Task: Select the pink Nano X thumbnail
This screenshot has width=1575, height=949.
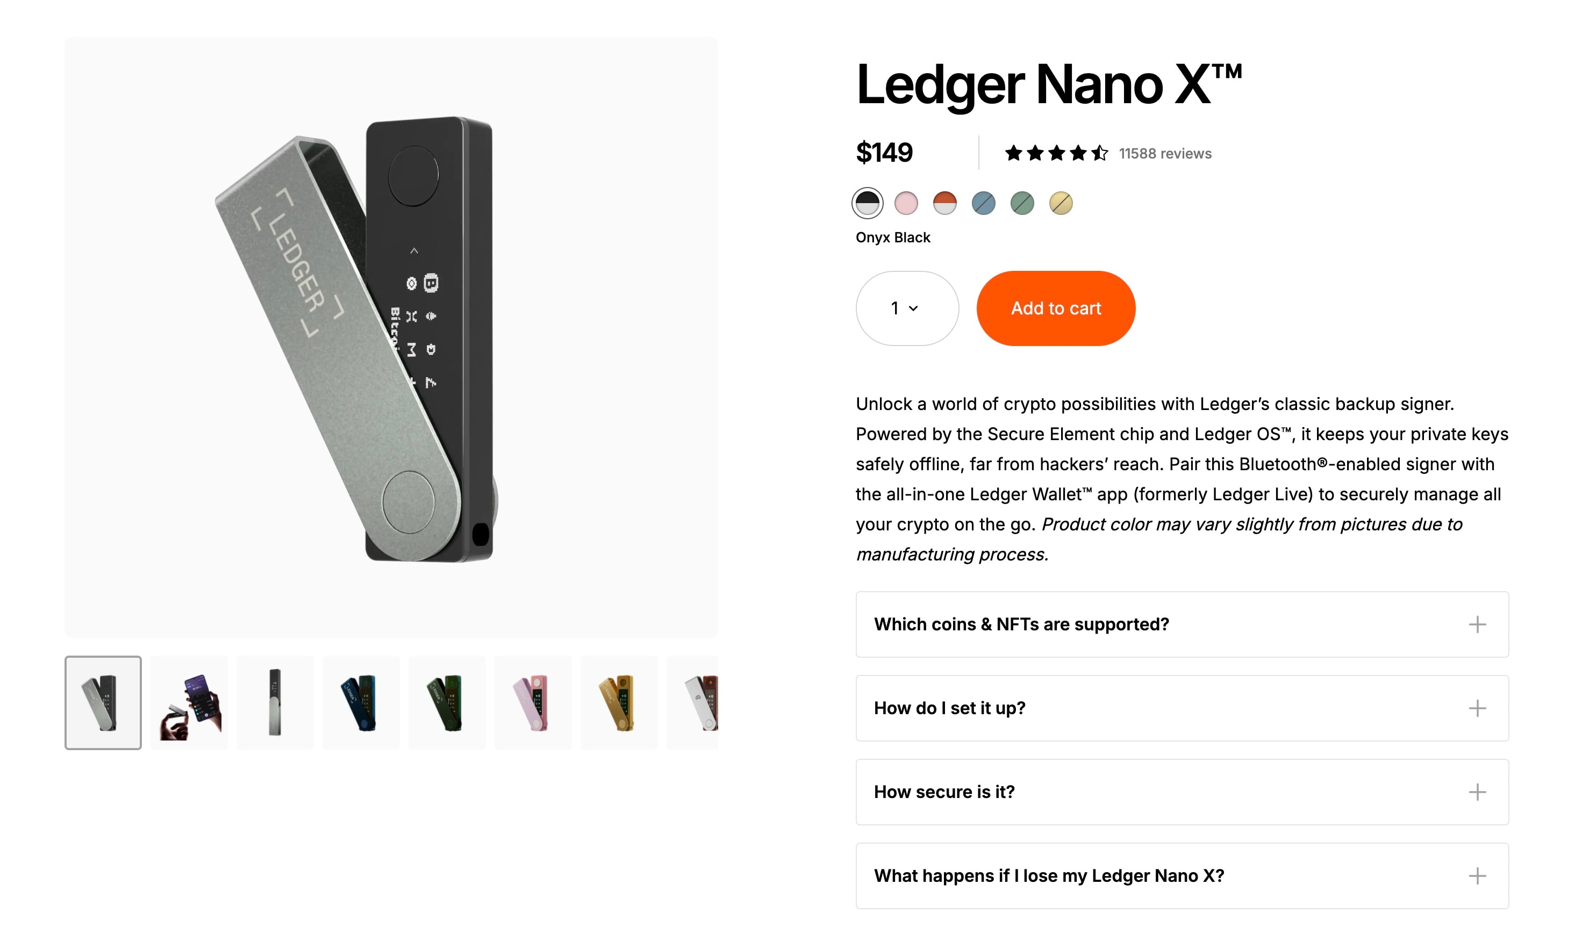Action: click(x=533, y=702)
